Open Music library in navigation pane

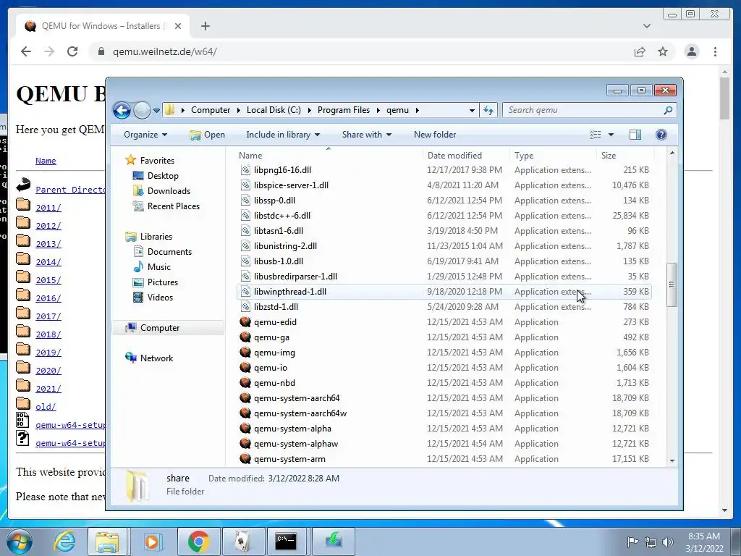click(x=158, y=266)
